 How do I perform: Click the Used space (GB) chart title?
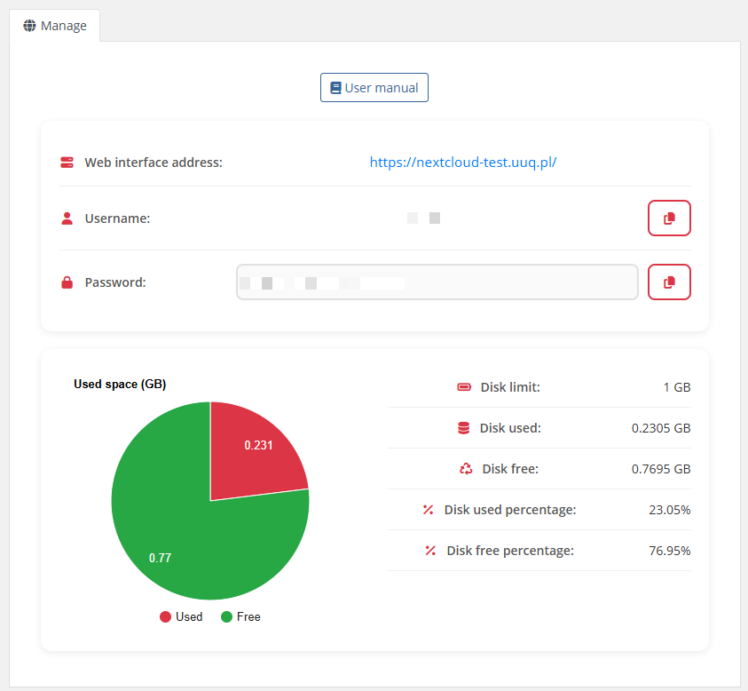click(120, 385)
